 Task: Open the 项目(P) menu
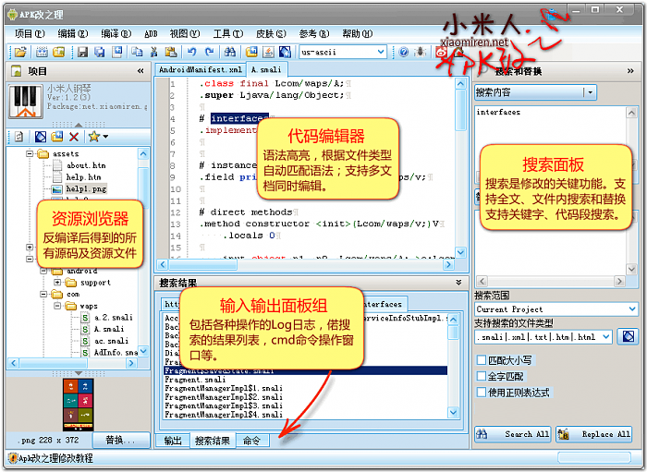point(30,33)
